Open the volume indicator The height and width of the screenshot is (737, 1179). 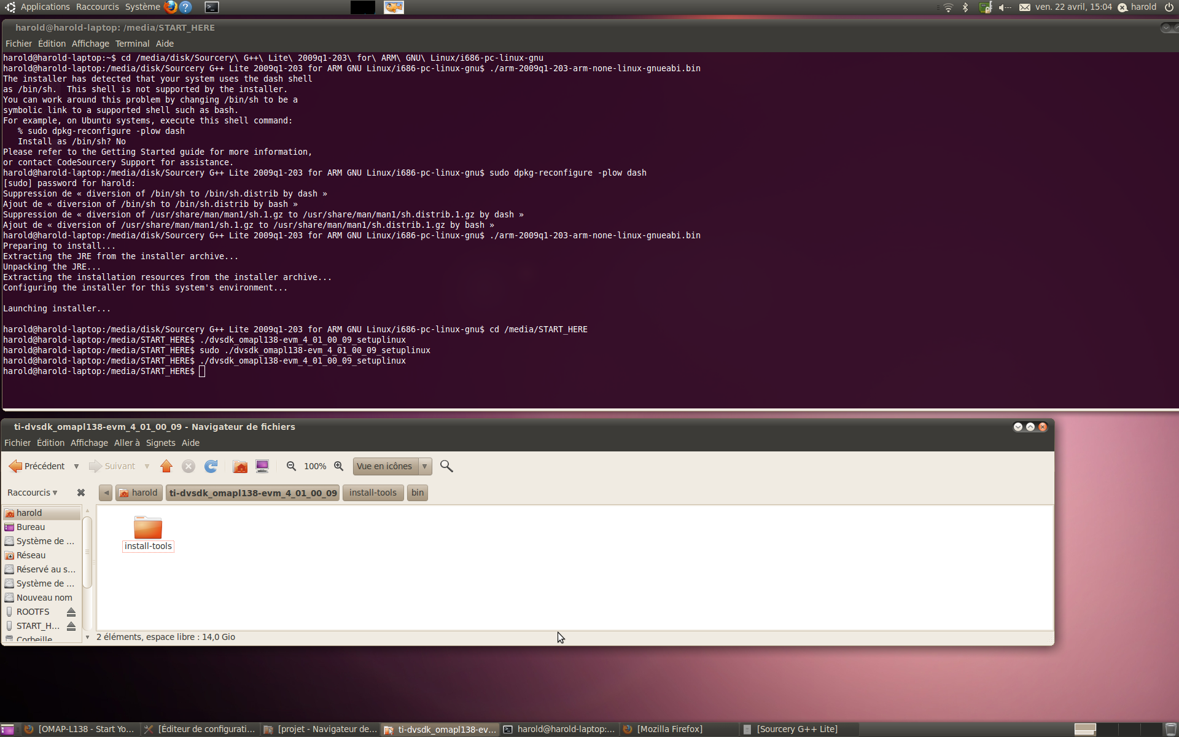[1005, 7]
